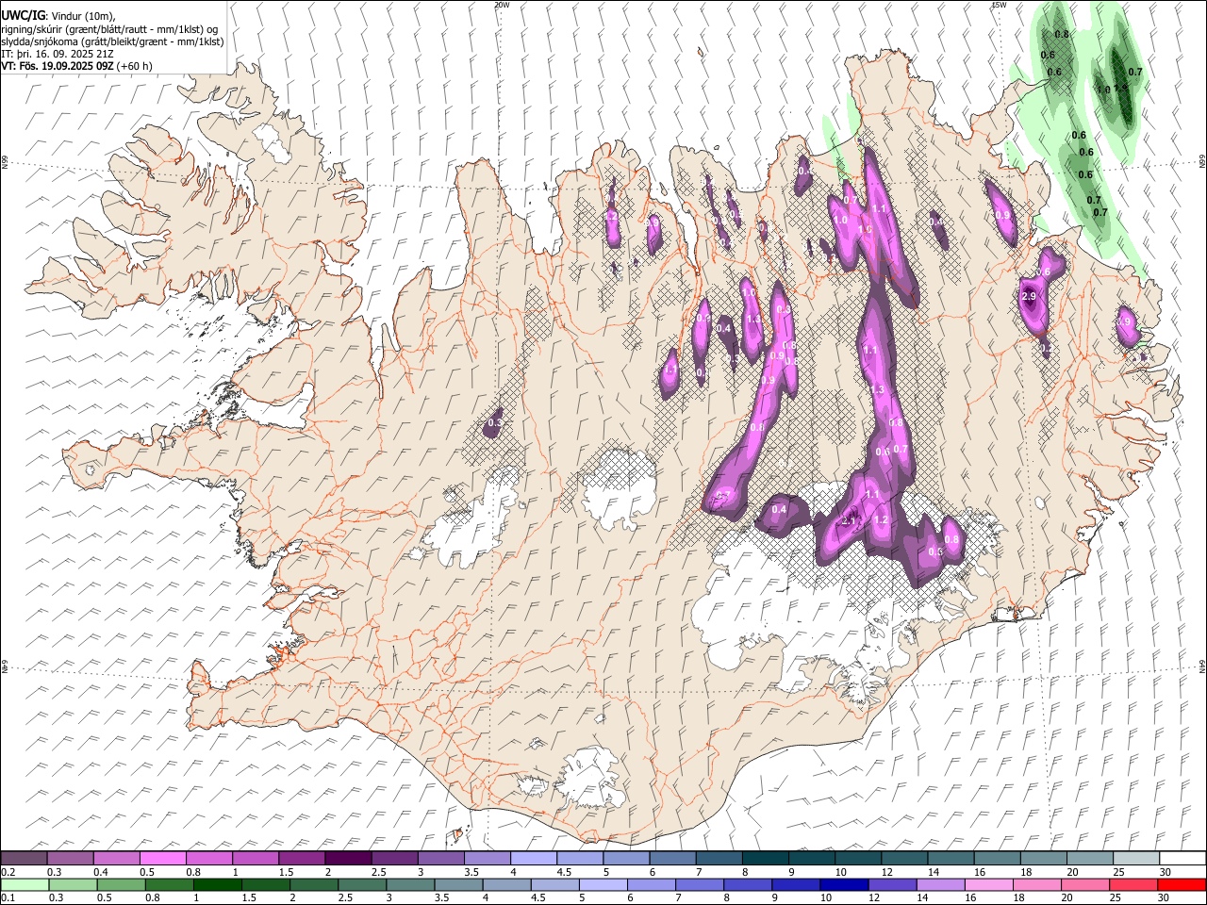Click the 0.4 label in the top legend row
Image resolution: width=1207 pixels, height=905 pixels.
pos(100,872)
